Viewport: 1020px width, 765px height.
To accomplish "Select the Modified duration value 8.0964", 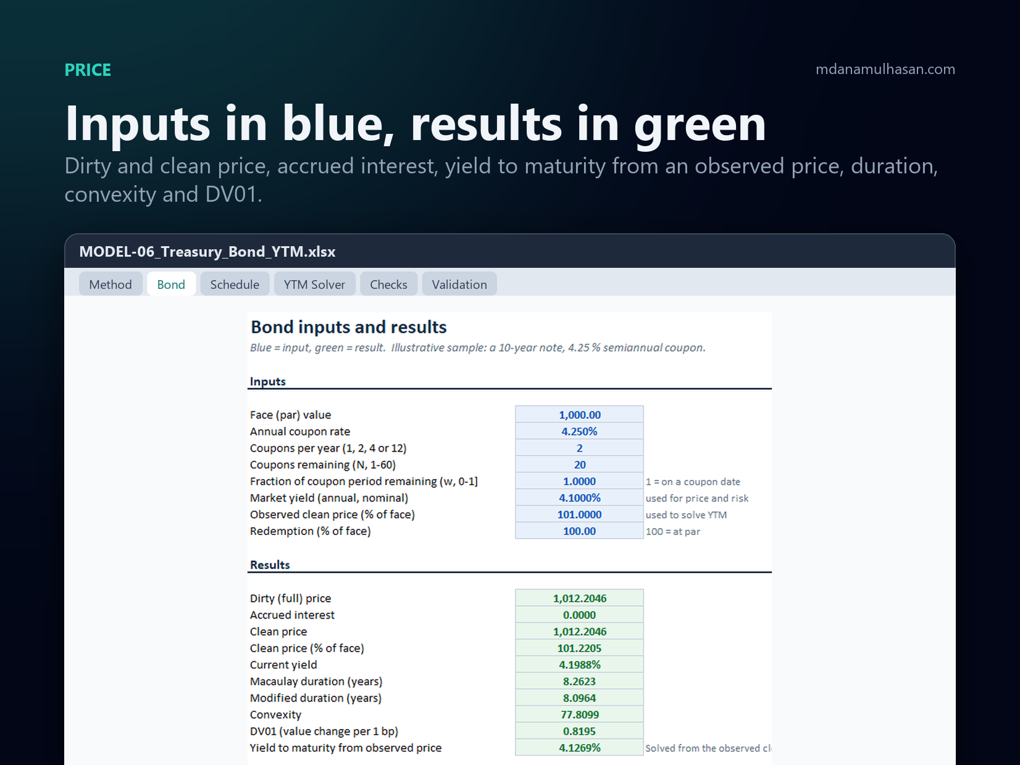I will point(579,698).
